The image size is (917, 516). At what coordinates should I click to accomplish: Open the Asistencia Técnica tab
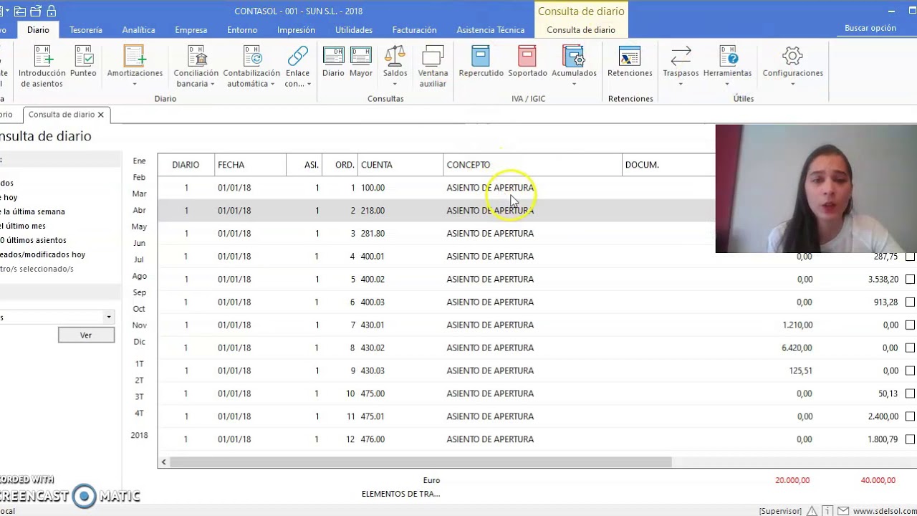click(490, 30)
